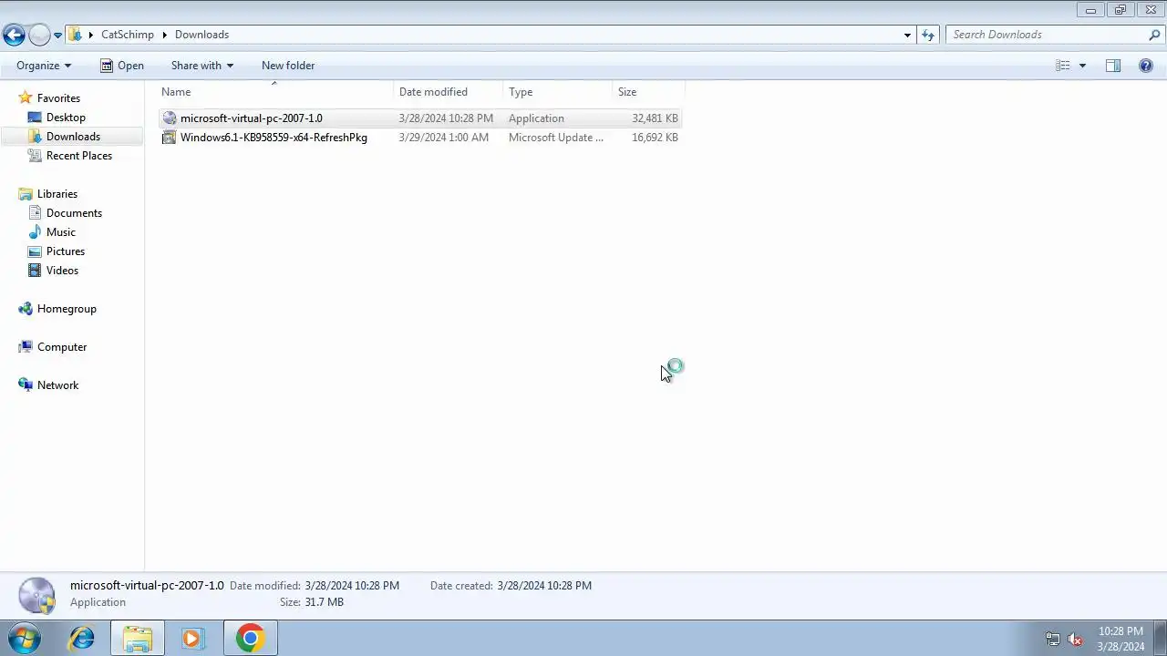Image resolution: width=1167 pixels, height=656 pixels.
Task: Show the preview pane
Action: [x=1113, y=66]
